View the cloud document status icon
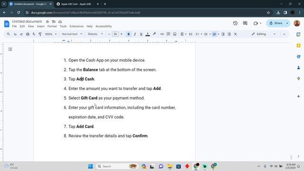 coord(60,21)
